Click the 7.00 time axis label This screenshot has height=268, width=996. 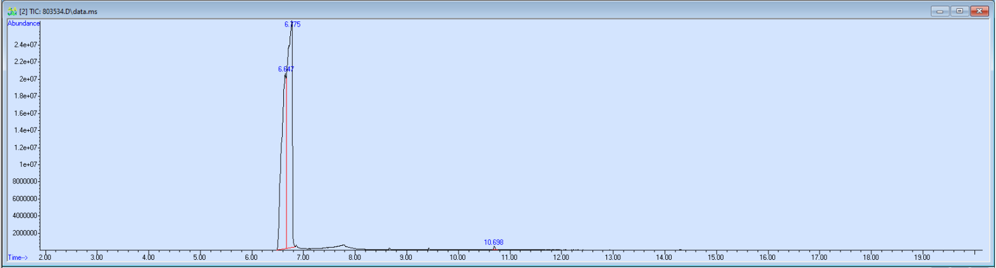(303, 257)
